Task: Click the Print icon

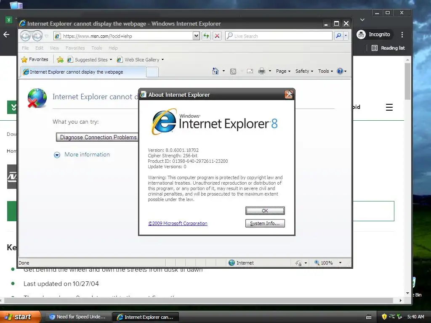Action: tap(262, 71)
